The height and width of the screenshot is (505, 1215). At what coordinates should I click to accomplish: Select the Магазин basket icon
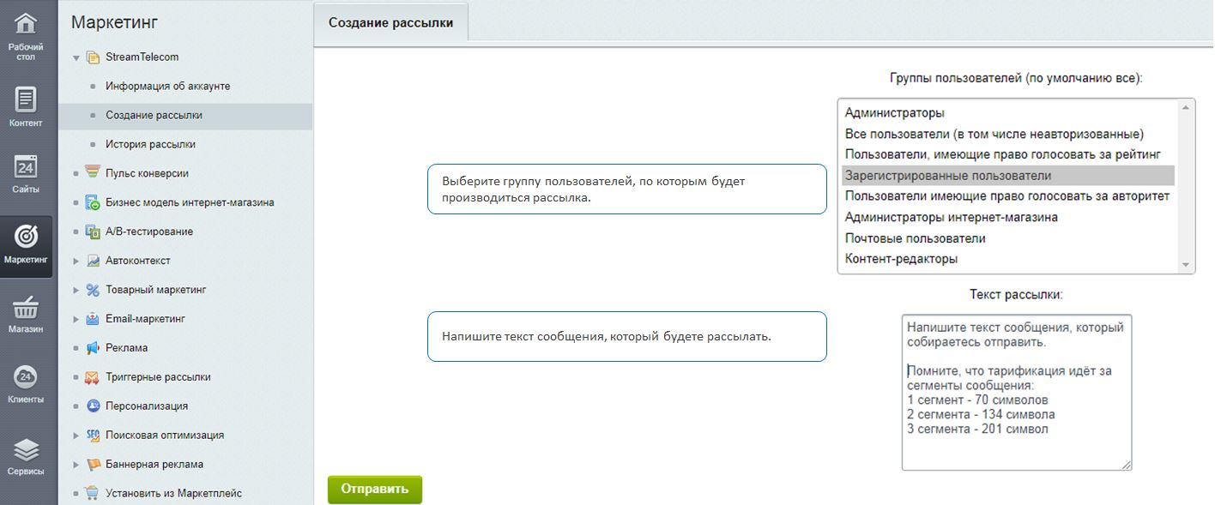tap(26, 307)
